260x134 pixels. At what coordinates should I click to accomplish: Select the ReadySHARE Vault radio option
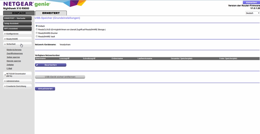(x=36, y=37)
